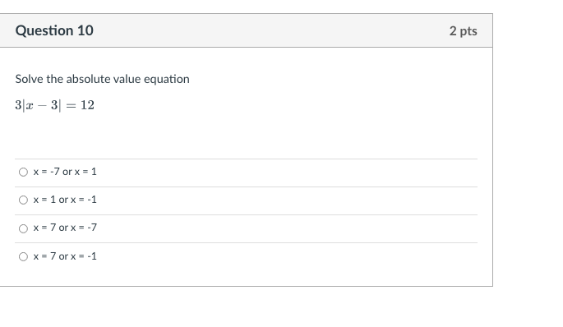
Task: Click the equation 3|x − 3| = 12
Action: coord(54,105)
